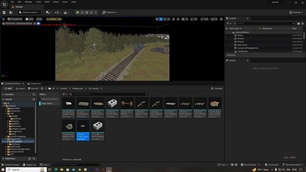Select the translate (move) gizmo tool
306x172 pixels.
tap(161, 19)
